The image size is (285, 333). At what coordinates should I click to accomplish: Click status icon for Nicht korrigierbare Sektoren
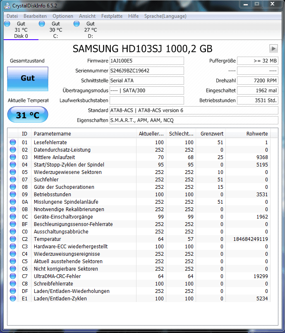(13, 269)
